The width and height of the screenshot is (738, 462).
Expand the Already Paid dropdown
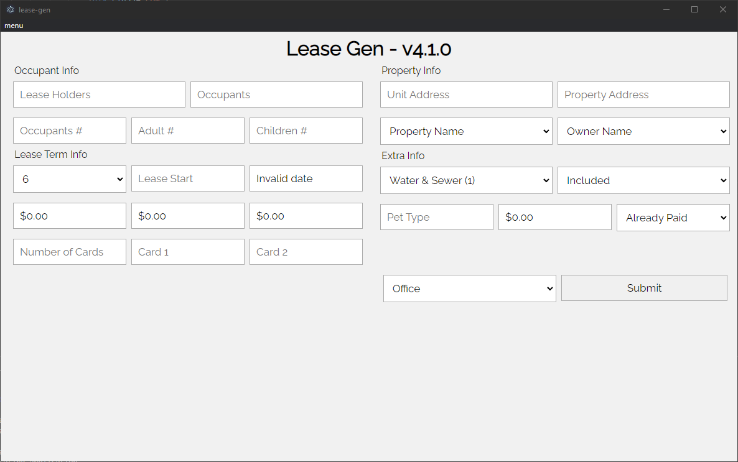tap(673, 218)
